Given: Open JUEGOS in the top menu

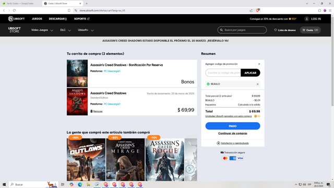Looking at the screenshot, I should pyautogui.click(x=37, y=19).
